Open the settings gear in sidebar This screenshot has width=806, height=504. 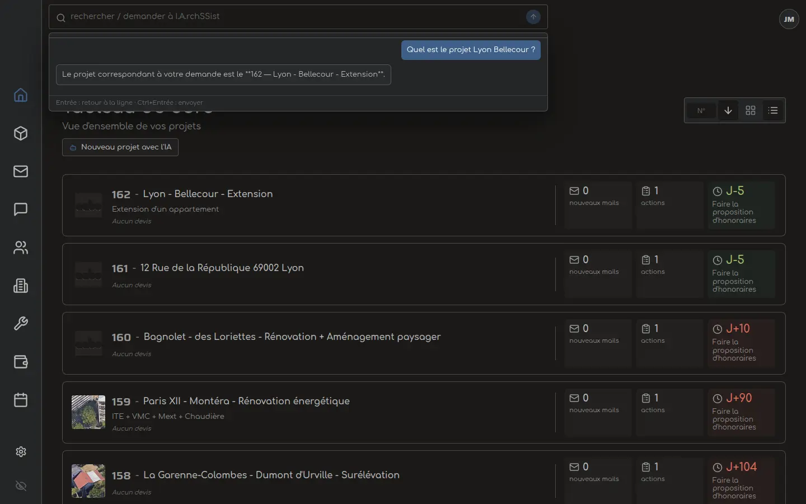click(x=21, y=451)
